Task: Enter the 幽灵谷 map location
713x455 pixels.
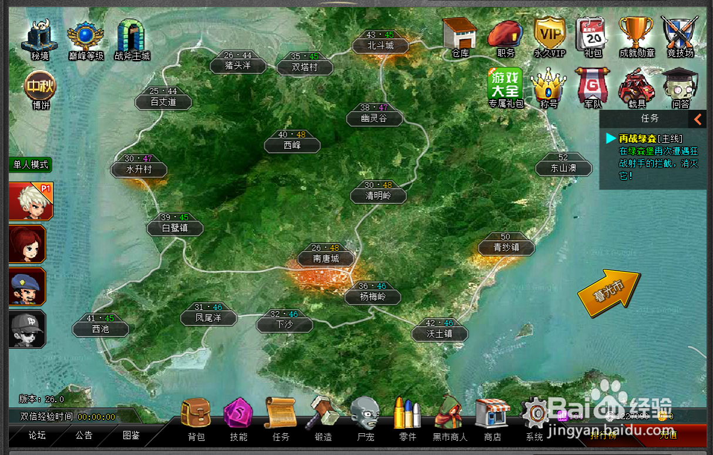Action: pyautogui.click(x=374, y=114)
